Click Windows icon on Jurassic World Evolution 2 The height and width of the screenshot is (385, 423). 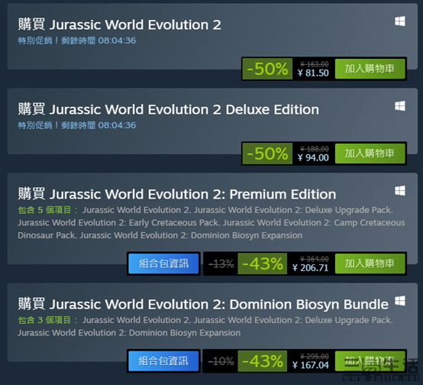(x=400, y=21)
